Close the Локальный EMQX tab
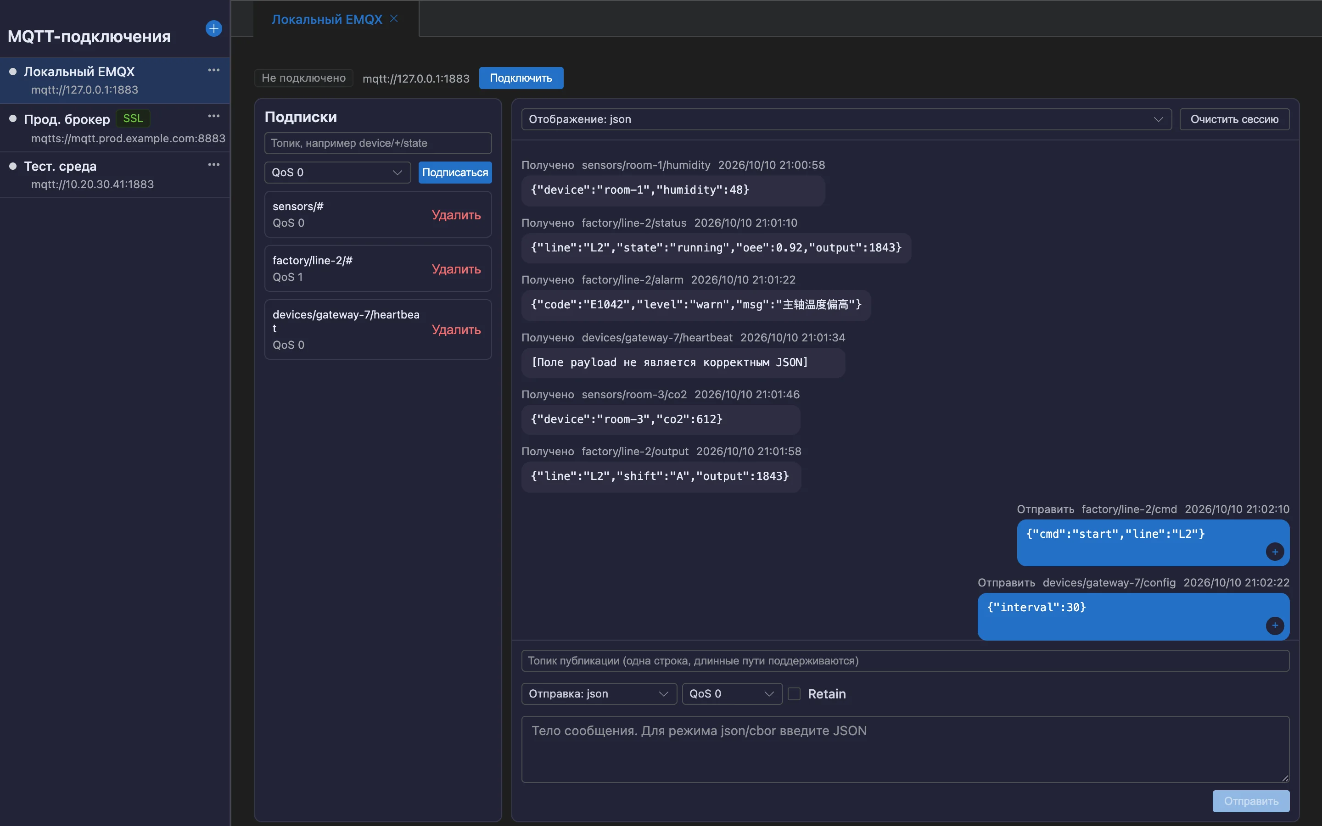Screen dimensions: 1322x826 (x=394, y=18)
